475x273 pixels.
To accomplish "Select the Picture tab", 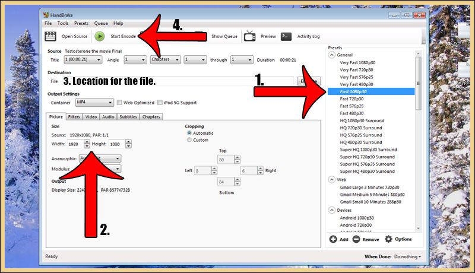I will click(56, 116).
